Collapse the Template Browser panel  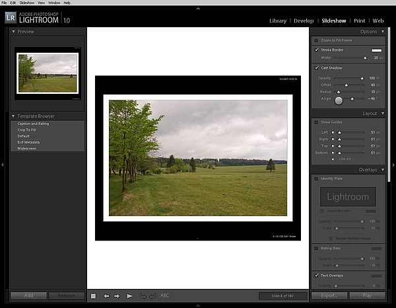pyautogui.click(x=13, y=116)
